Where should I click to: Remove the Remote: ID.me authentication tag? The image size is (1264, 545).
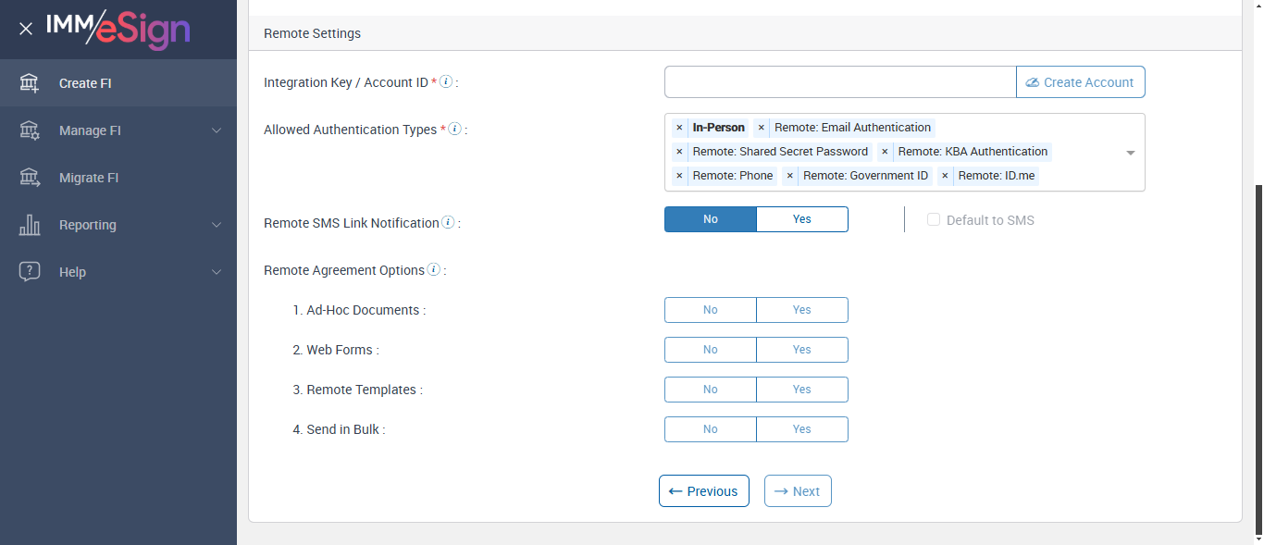tap(945, 176)
